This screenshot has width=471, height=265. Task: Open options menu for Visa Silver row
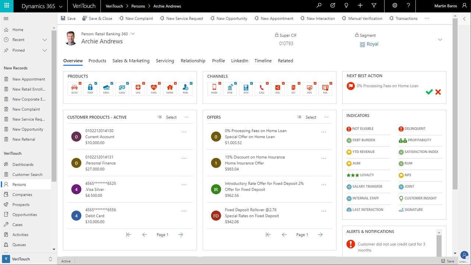184,185
